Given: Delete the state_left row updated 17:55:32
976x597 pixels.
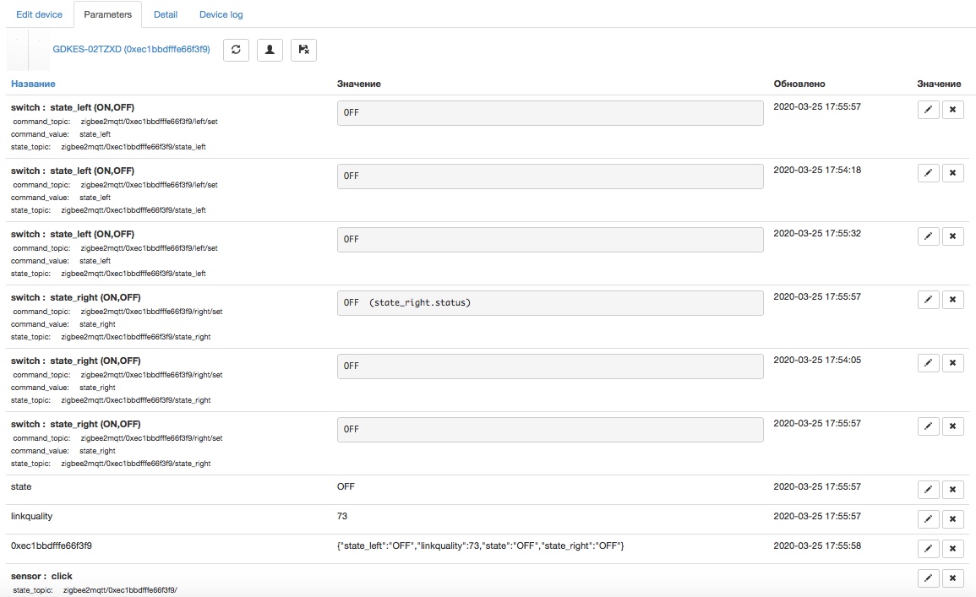Looking at the screenshot, I should (952, 236).
